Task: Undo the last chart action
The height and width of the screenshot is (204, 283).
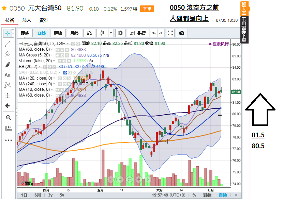Action: pyautogui.click(x=153, y=33)
